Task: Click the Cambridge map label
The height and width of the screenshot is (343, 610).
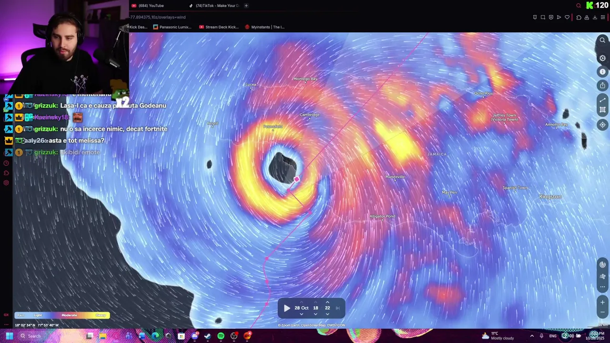Action: (x=310, y=115)
